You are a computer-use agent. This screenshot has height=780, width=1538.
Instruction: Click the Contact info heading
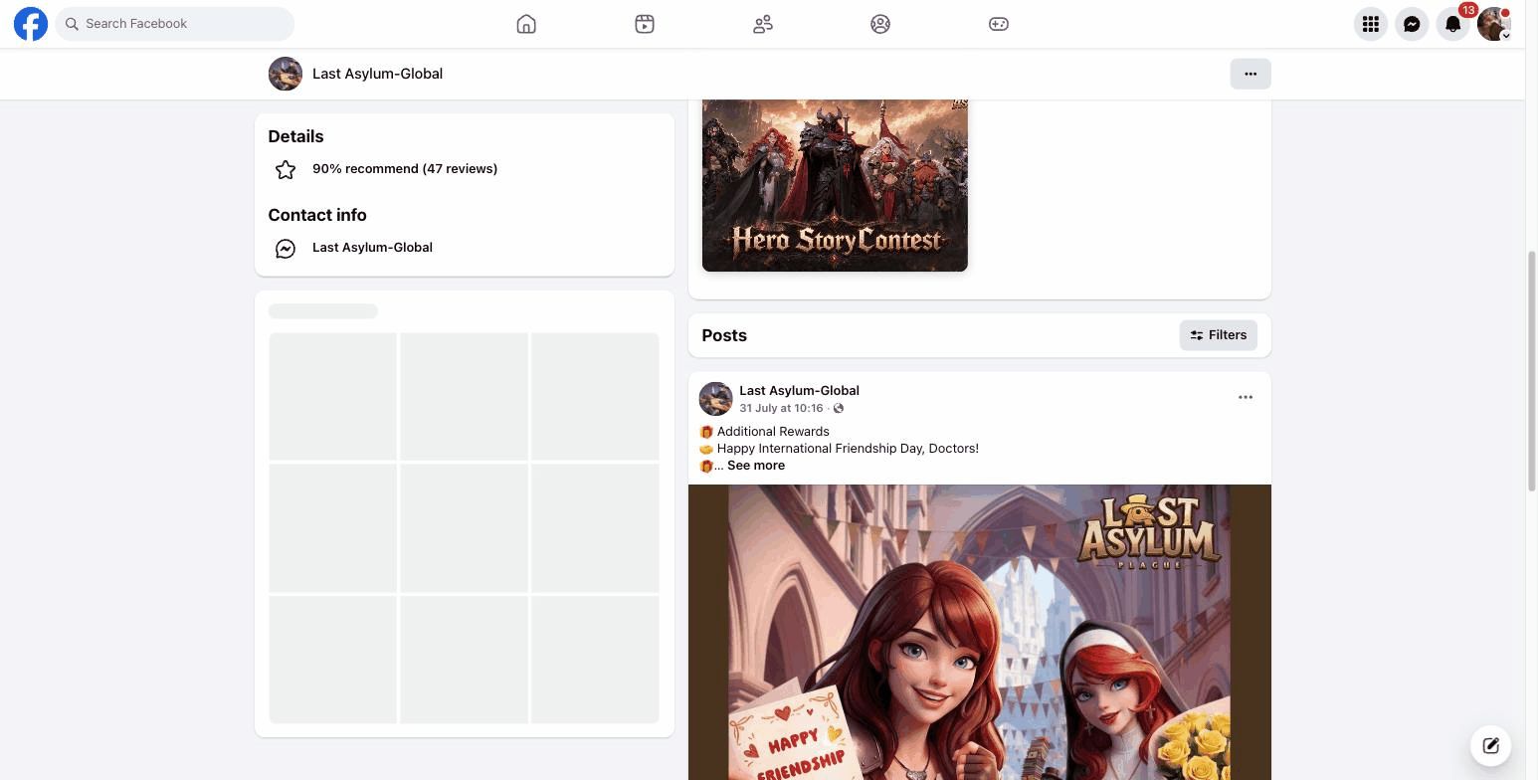(x=317, y=215)
